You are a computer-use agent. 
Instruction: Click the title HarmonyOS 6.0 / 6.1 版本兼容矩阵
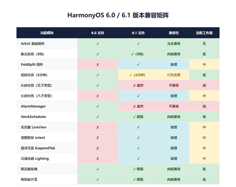click(x=118, y=15)
